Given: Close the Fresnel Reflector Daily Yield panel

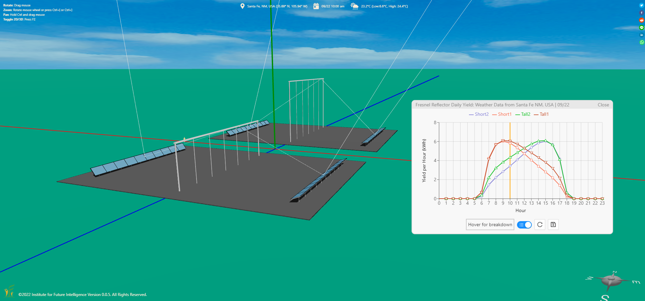Looking at the screenshot, I should [603, 105].
